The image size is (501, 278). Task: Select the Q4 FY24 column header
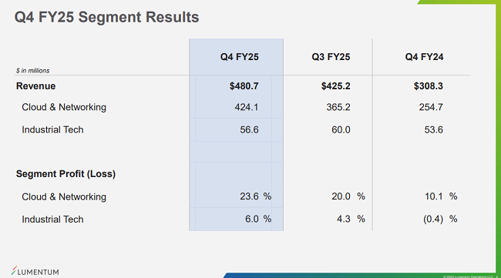coord(424,57)
